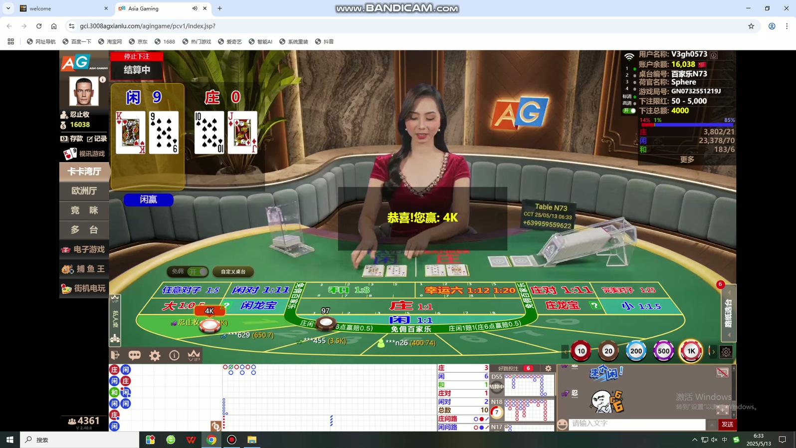Screen dimensions: 796x448
Task: Open the chat bubble icon in game toolbar
Action: (x=135, y=355)
